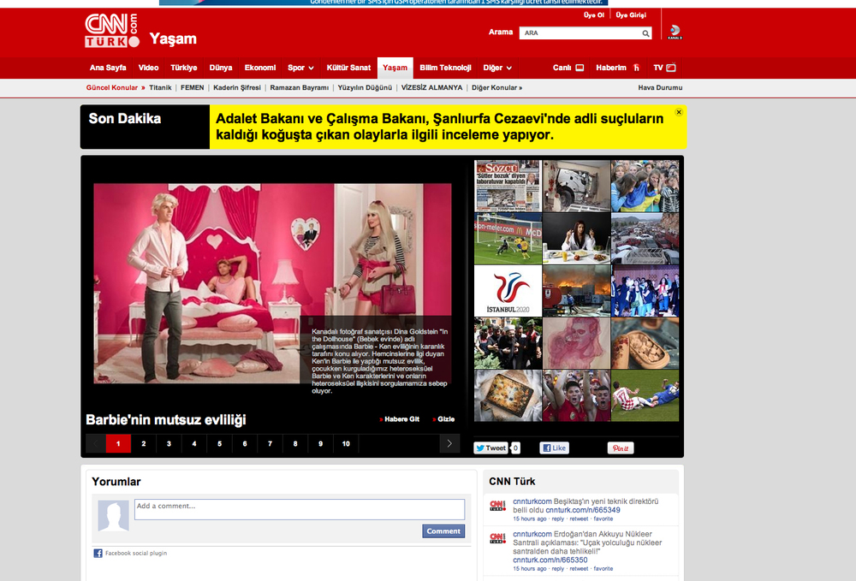The width and height of the screenshot is (856, 581).
Task: Click the CNN Türk logo
Action: click(112, 31)
